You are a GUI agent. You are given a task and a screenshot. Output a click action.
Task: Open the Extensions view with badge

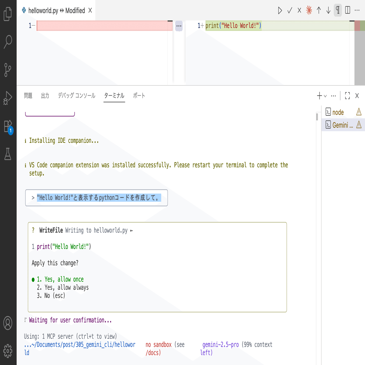(8, 127)
